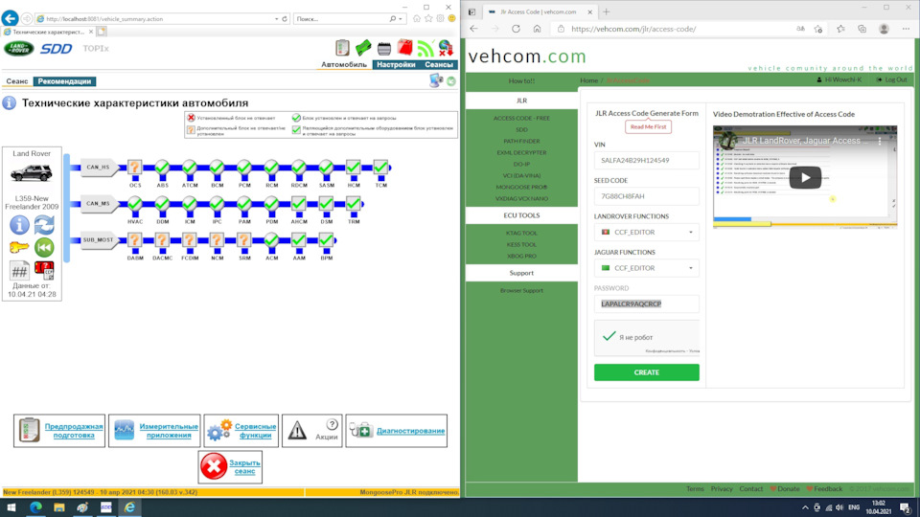
Task: Click the Read Me First button
Action: coord(649,126)
